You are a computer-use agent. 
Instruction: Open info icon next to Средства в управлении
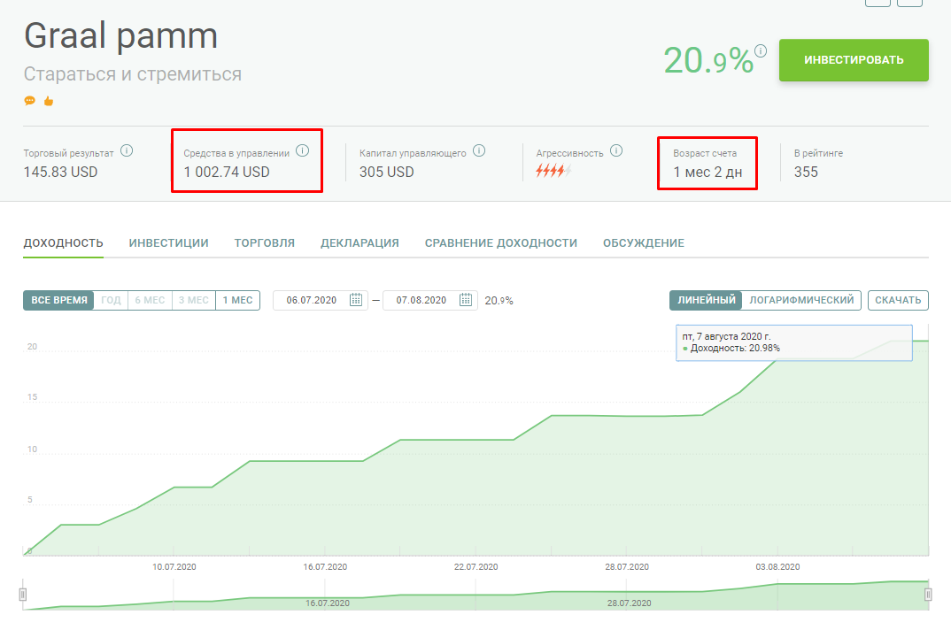[302, 151]
